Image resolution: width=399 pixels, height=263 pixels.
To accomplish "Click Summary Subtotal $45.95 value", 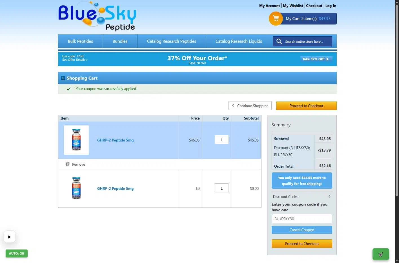I will click(x=325, y=139).
